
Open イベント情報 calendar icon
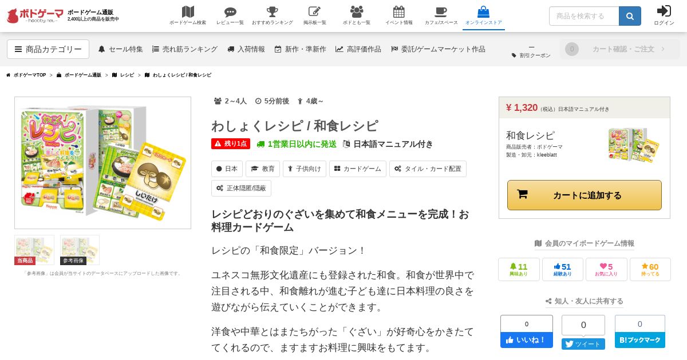[399, 15]
